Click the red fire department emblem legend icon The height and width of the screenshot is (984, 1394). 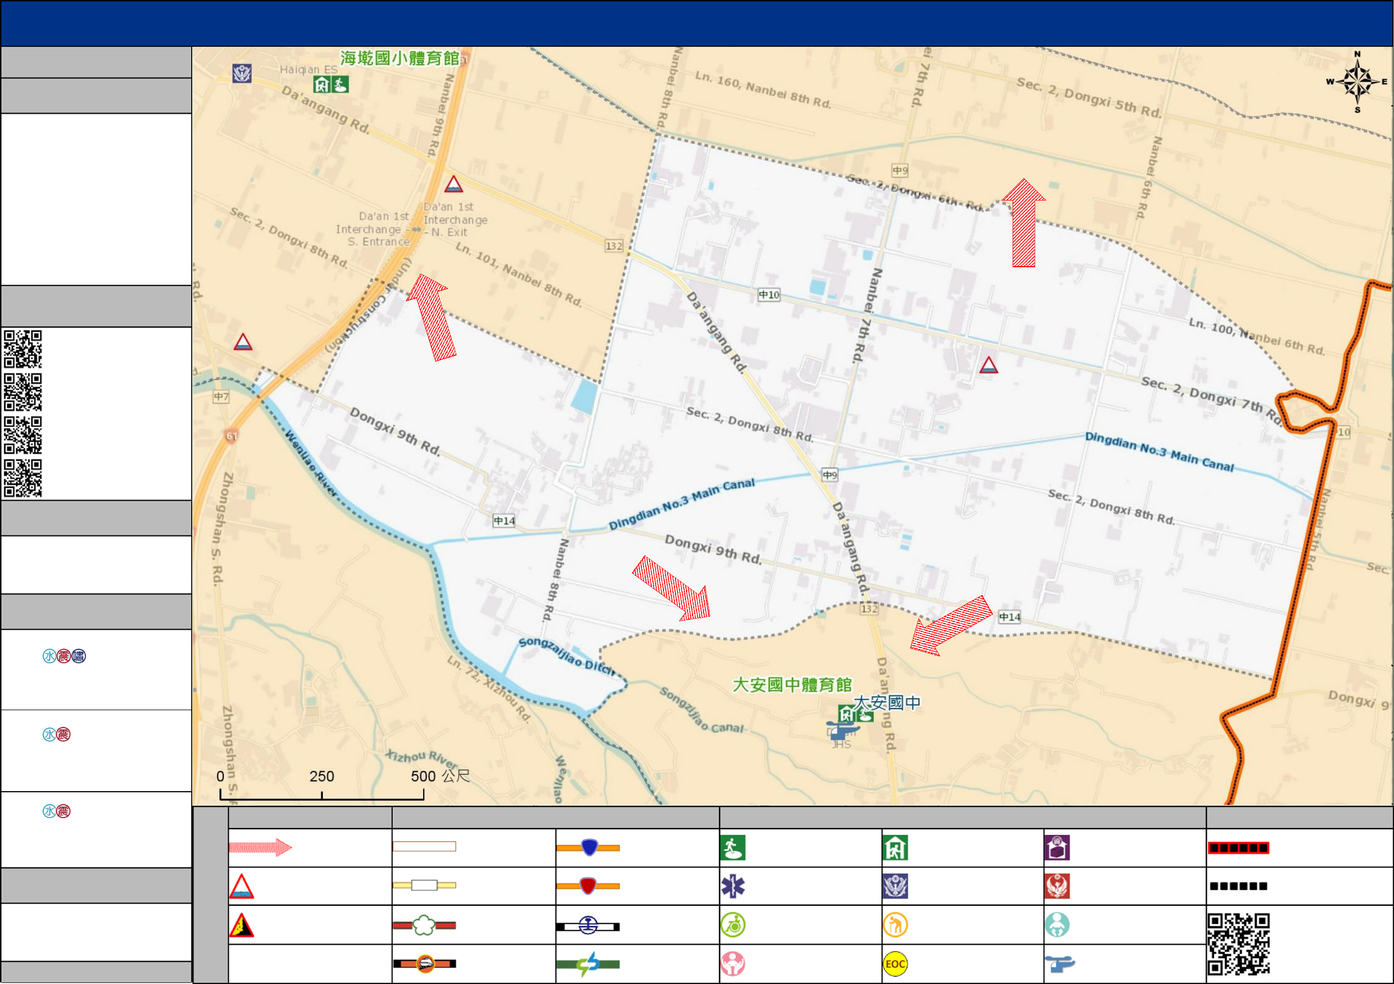tap(1057, 886)
